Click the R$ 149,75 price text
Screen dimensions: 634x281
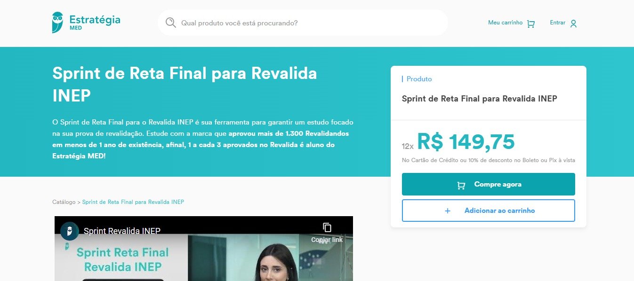466,141
